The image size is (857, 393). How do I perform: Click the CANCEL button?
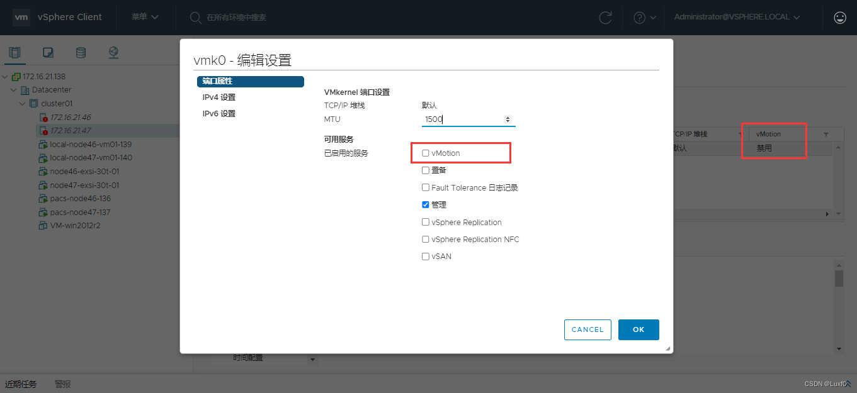(x=587, y=329)
